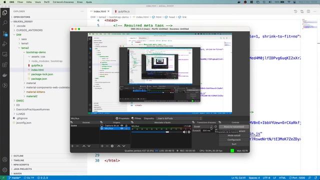Viewport: 320px width, 180px height.
Task: Move scene up in OBS Escenes panel
Action: (x=84, y=146)
